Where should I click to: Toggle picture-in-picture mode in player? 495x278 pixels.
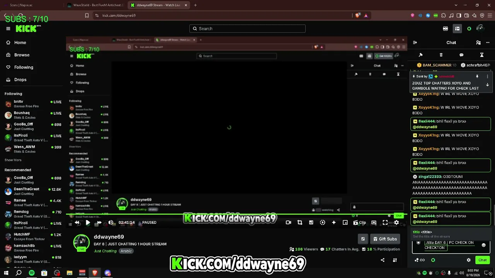click(x=345, y=222)
